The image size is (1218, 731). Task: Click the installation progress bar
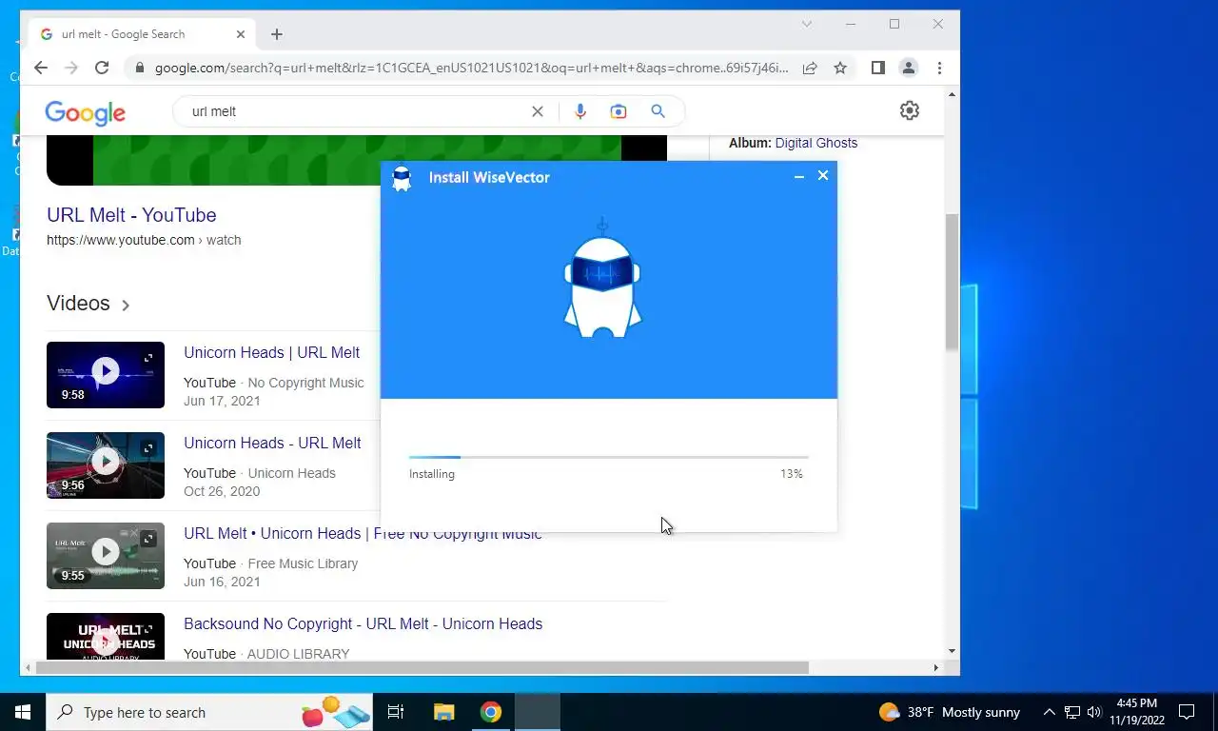pos(609,458)
